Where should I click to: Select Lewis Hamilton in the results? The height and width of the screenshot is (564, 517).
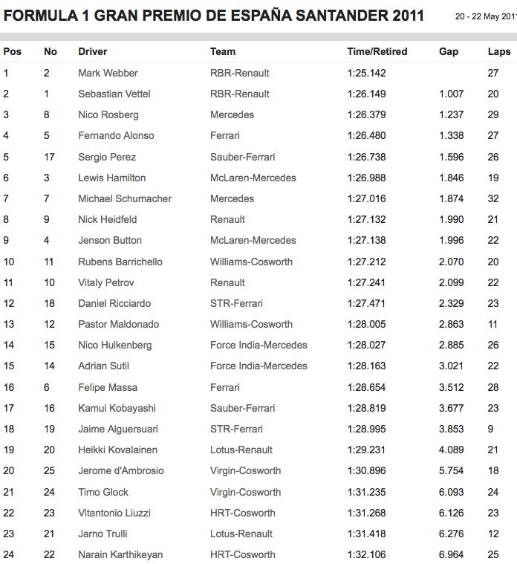[112, 178]
